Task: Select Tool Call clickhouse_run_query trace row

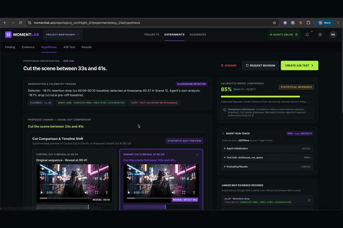Action: [267, 158]
